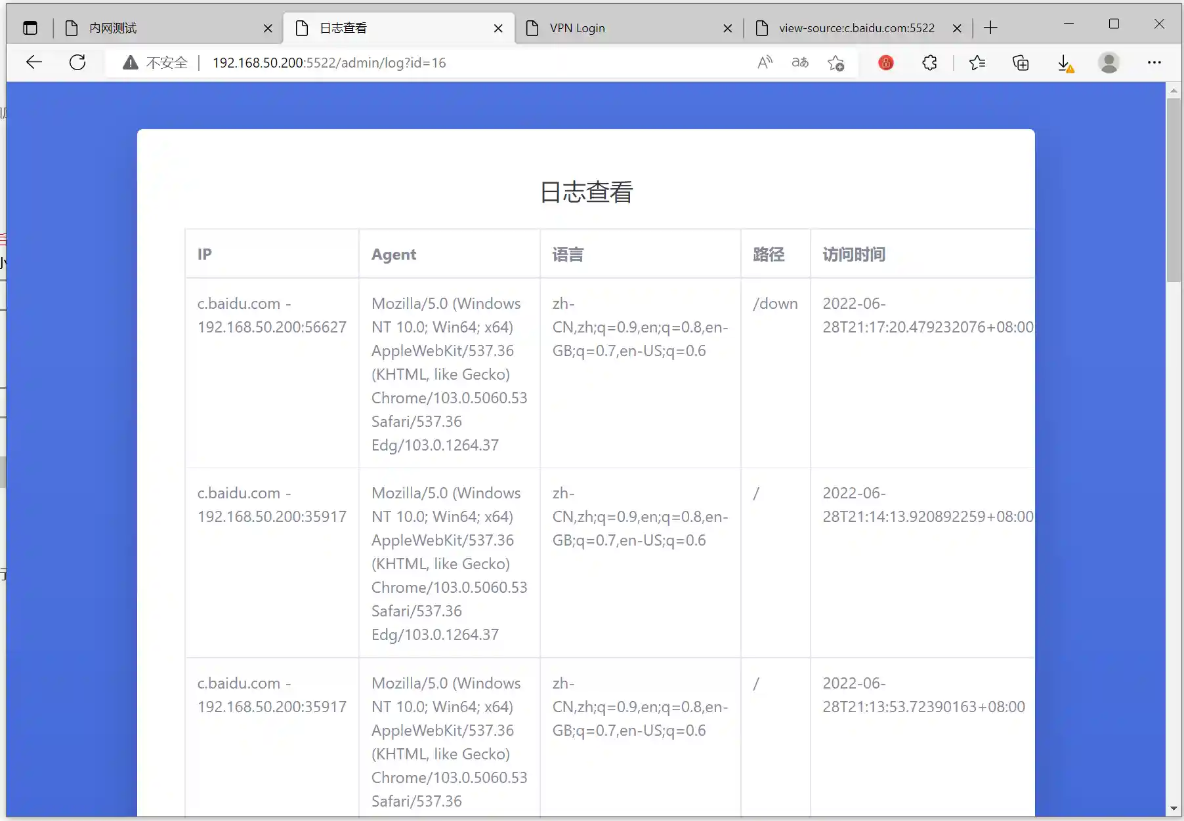Switch to view-source:c.baidu.com:5522 tab
The height and width of the screenshot is (821, 1184).
[x=853, y=28]
